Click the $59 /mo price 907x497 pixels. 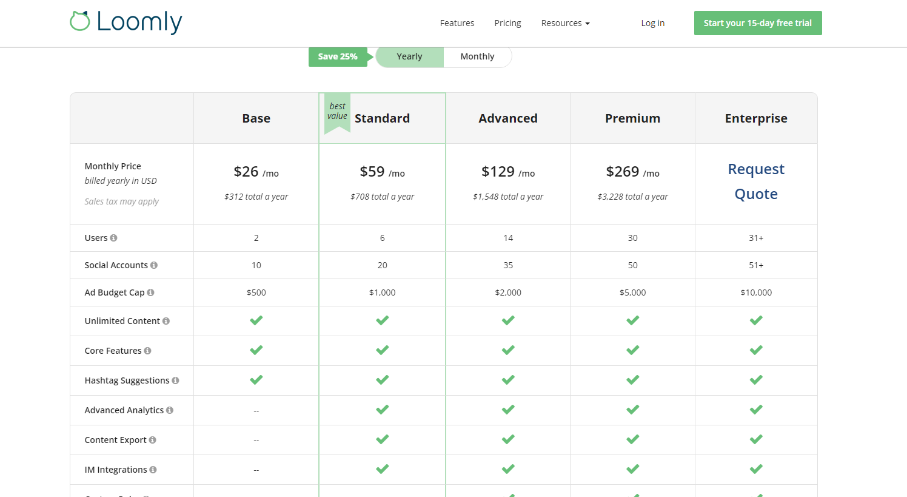tap(383, 172)
